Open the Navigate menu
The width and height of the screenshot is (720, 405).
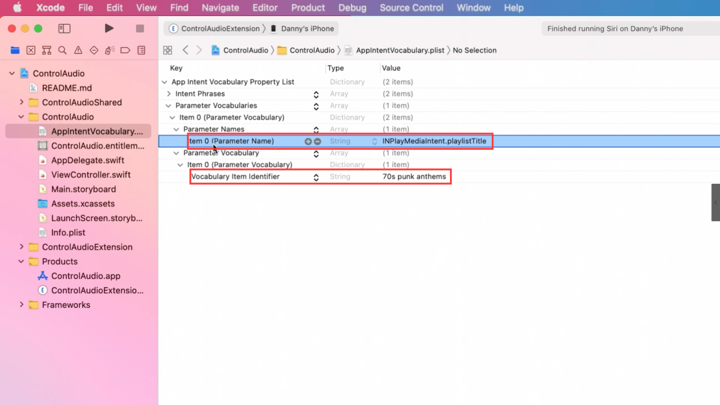click(x=221, y=7)
